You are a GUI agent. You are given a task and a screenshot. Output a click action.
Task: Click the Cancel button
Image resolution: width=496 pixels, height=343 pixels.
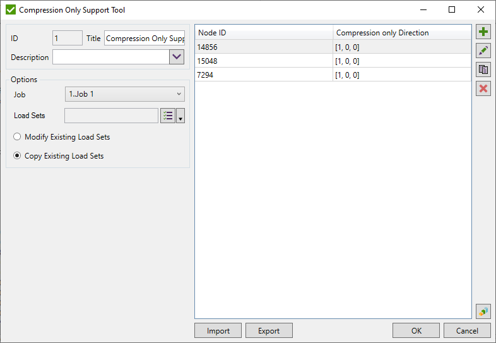point(467,331)
